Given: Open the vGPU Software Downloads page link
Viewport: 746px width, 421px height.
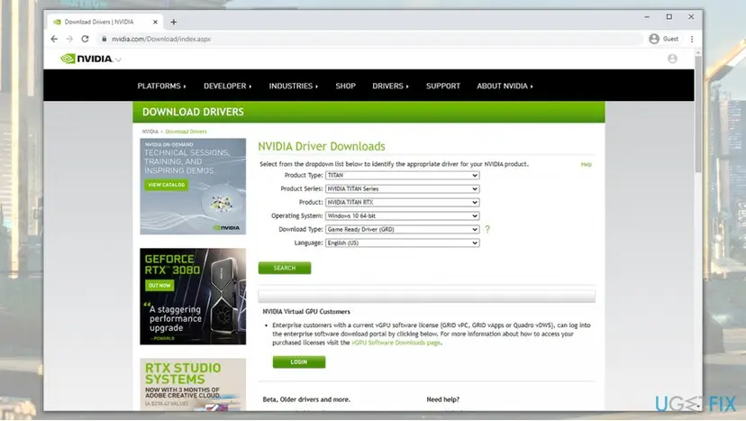Looking at the screenshot, I should click(396, 343).
